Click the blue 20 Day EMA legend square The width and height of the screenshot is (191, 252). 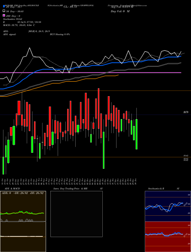[4, 6]
